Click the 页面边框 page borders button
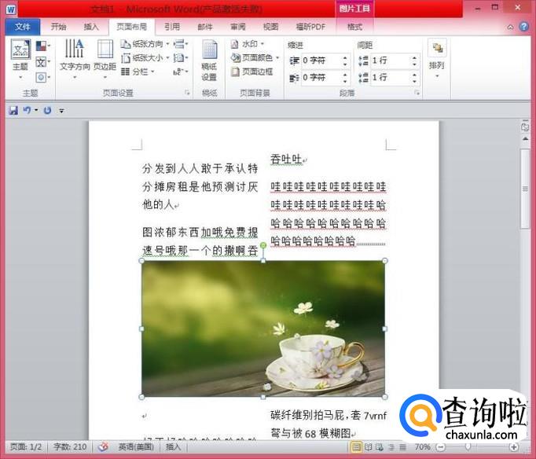This screenshot has height=459, width=536. (x=252, y=72)
